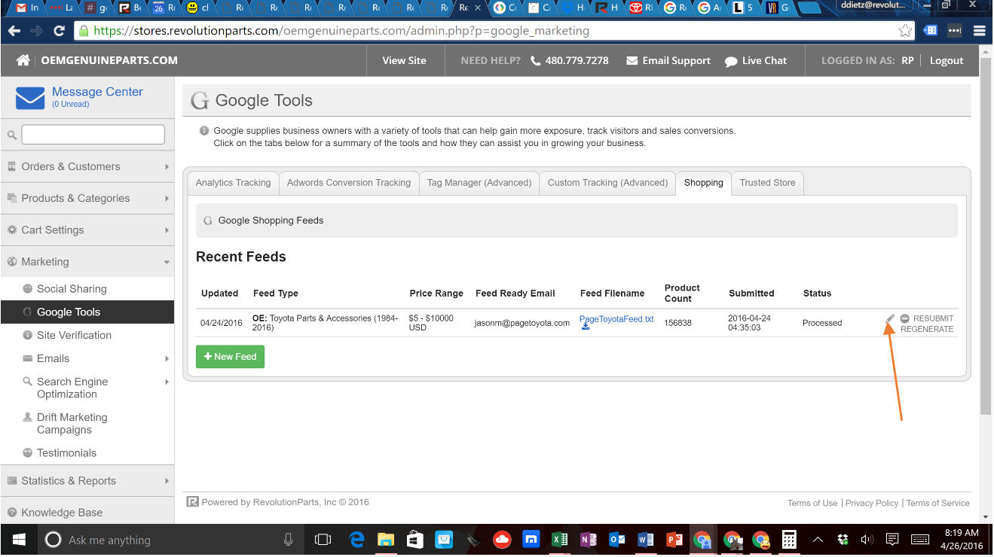The height and width of the screenshot is (557, 994).
Task: Expand the Cart Settings menu
Action: [87, 230]
